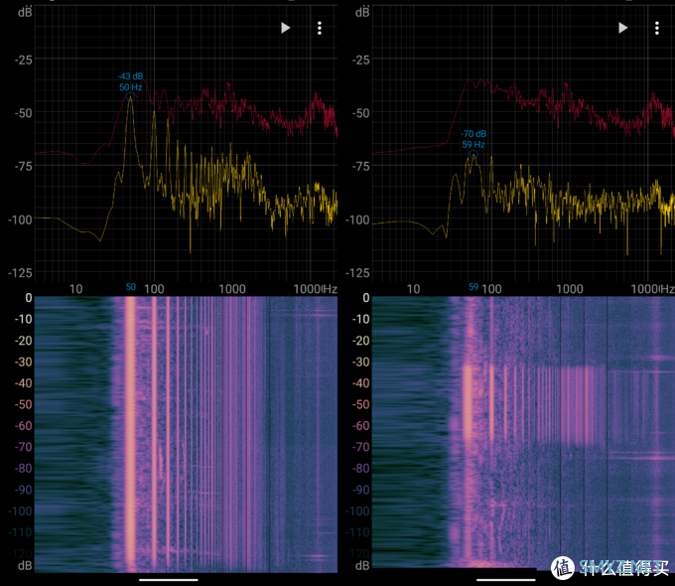Click the -100 dB label on left spectrum axis
The image size is (675, 586).
click(19, 219)
